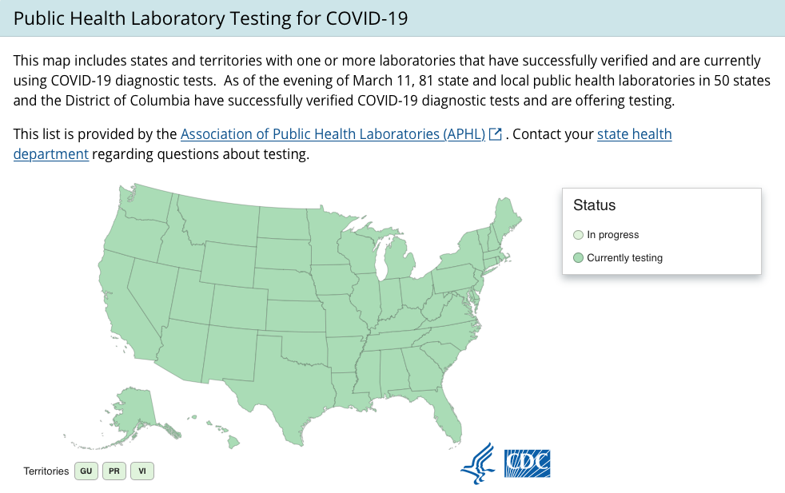Click the Currently testing legend circle

click(x=578, y=258)
